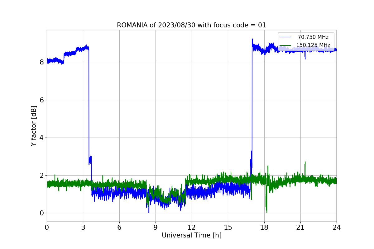This screenshot has width=374, height=249.
Task: Click x-axis tick label '18'
Action: click(264, 227)
